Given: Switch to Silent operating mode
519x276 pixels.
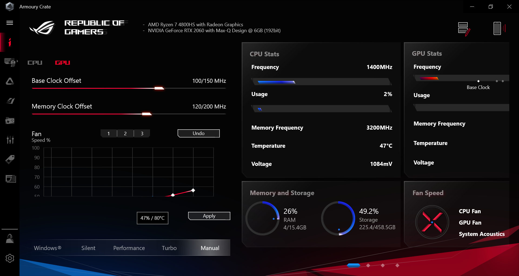Looking at the screenshot, I should (x=88, y=248).
